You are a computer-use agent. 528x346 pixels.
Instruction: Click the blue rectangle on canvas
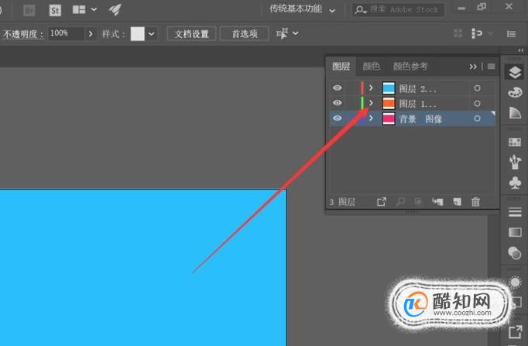click(x=143, y=268)
